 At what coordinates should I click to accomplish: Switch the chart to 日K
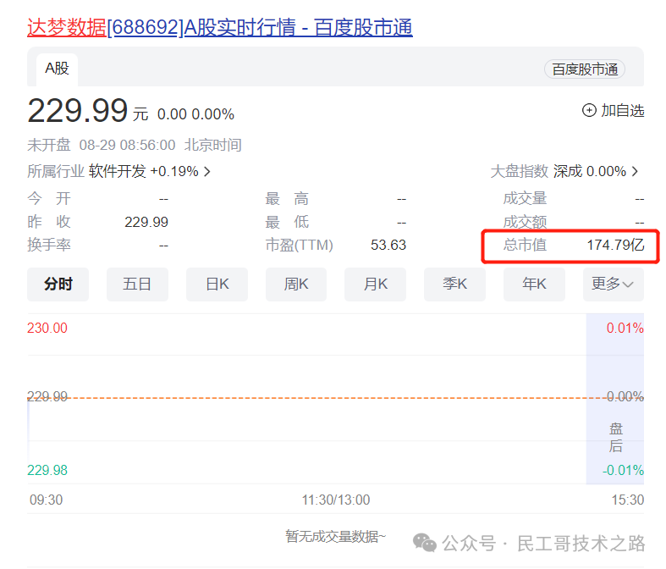pos(217,284)
